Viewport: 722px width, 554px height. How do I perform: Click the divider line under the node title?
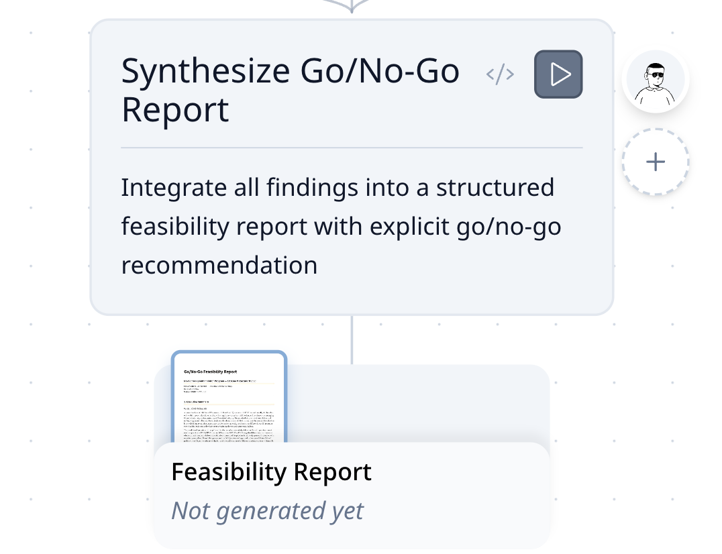click(x=352, y=147)
